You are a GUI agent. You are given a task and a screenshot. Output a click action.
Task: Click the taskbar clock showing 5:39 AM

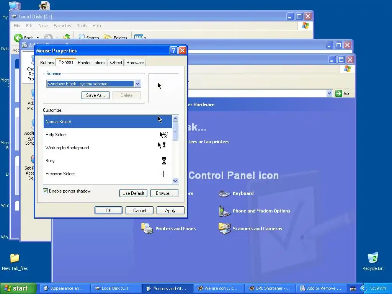378,289
